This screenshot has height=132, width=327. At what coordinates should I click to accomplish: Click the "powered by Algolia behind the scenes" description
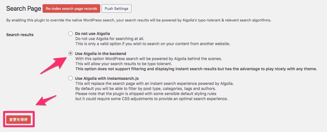pyautogui.click(x=148, y=59)
